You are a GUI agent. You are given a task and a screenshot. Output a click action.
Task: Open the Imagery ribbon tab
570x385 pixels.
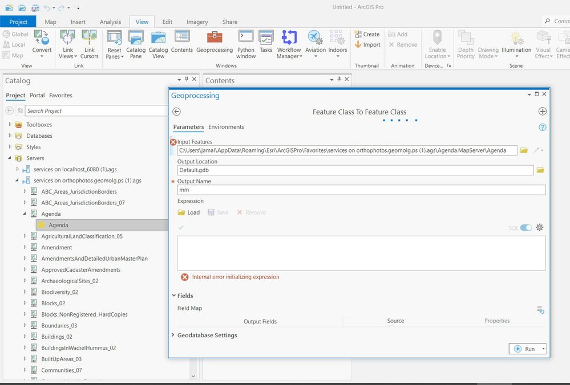(197, 22)
